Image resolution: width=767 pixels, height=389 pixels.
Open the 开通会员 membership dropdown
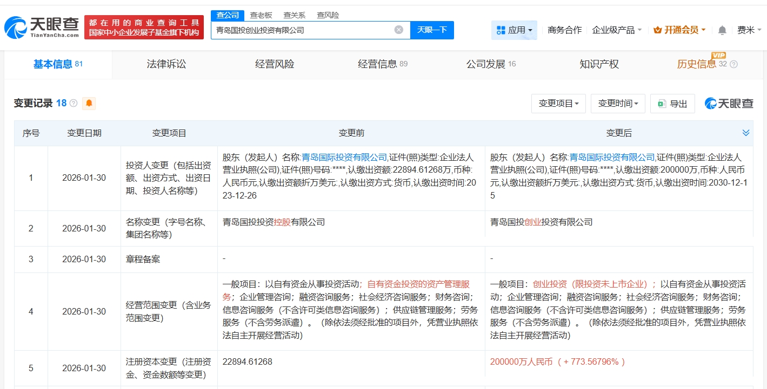[679, 30]
